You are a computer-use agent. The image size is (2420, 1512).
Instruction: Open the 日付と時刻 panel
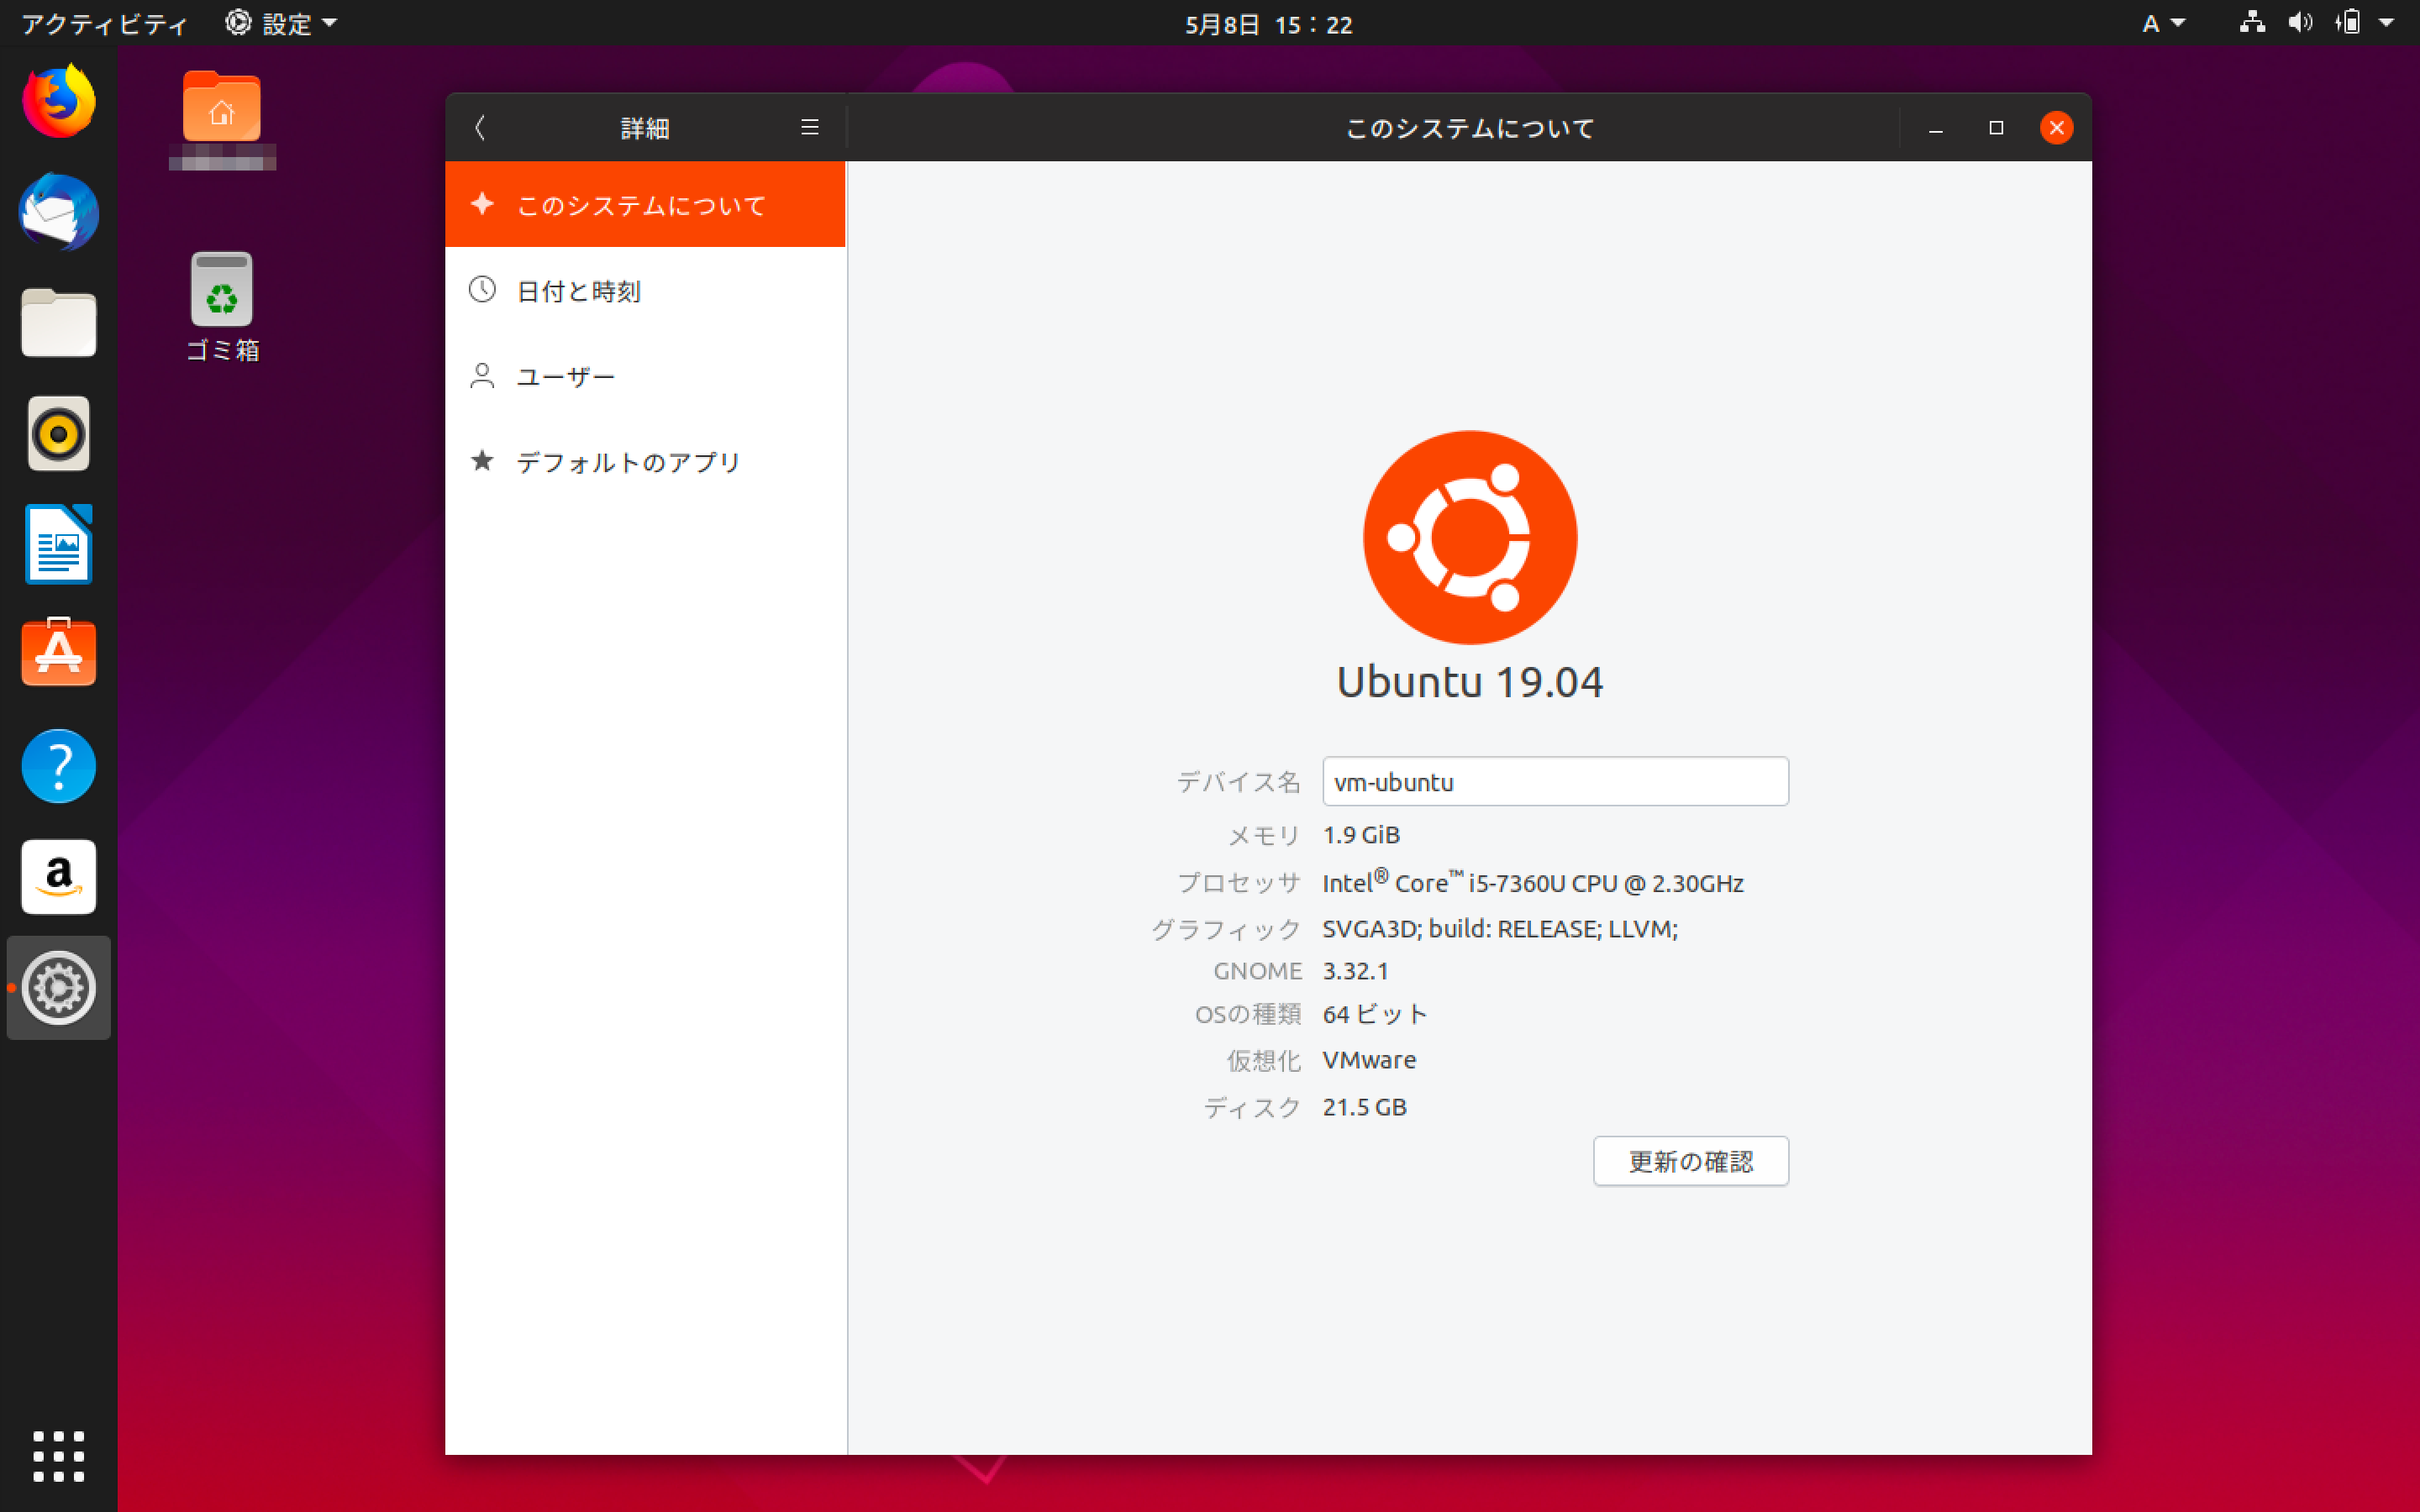click(645, 290)
